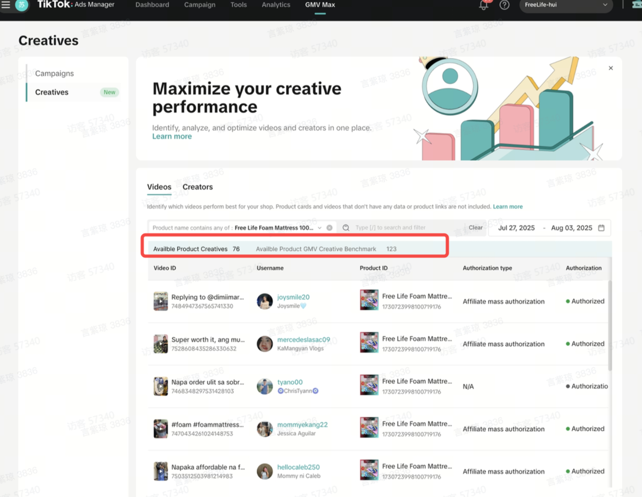Open the notifications bell
This screenshot has height=497, width=642.
(x=484, y=5)
